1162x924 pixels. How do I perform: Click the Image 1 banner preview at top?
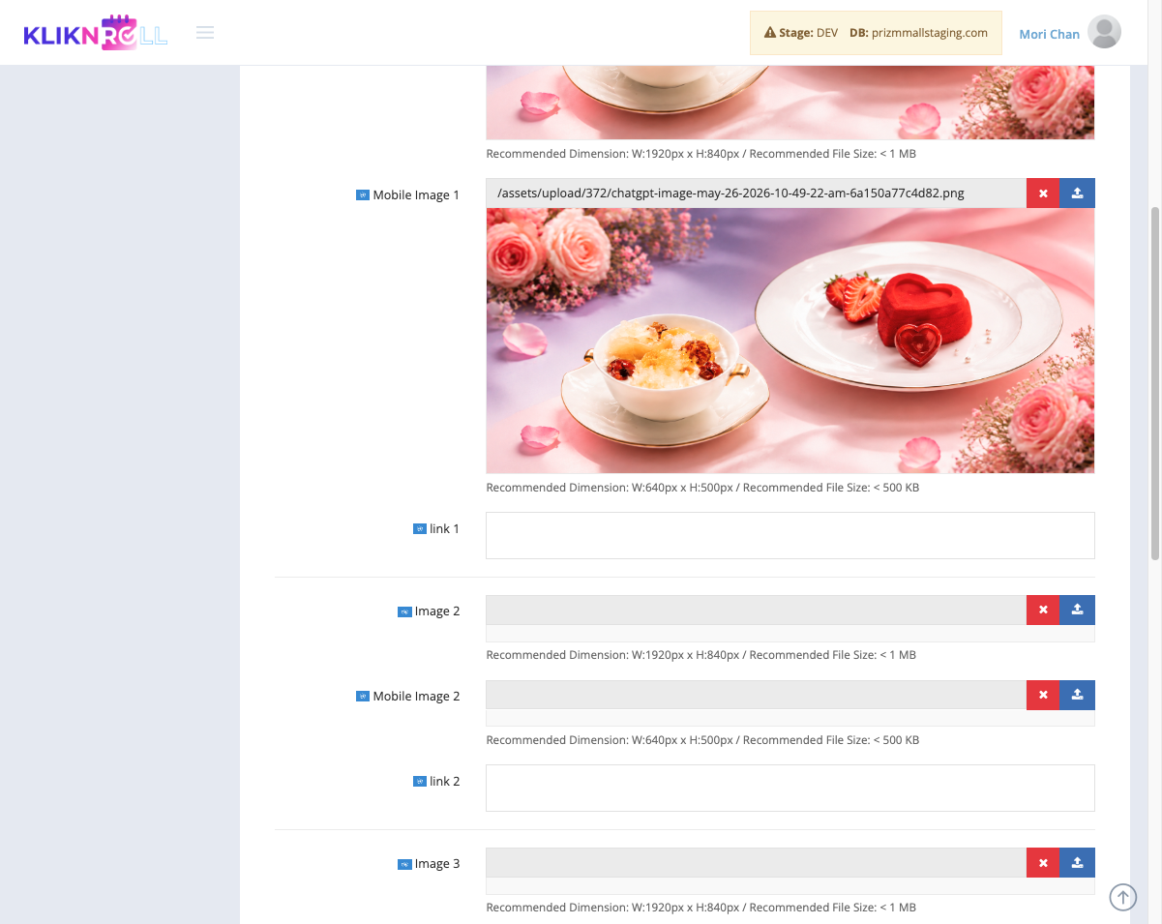(790, 103)
